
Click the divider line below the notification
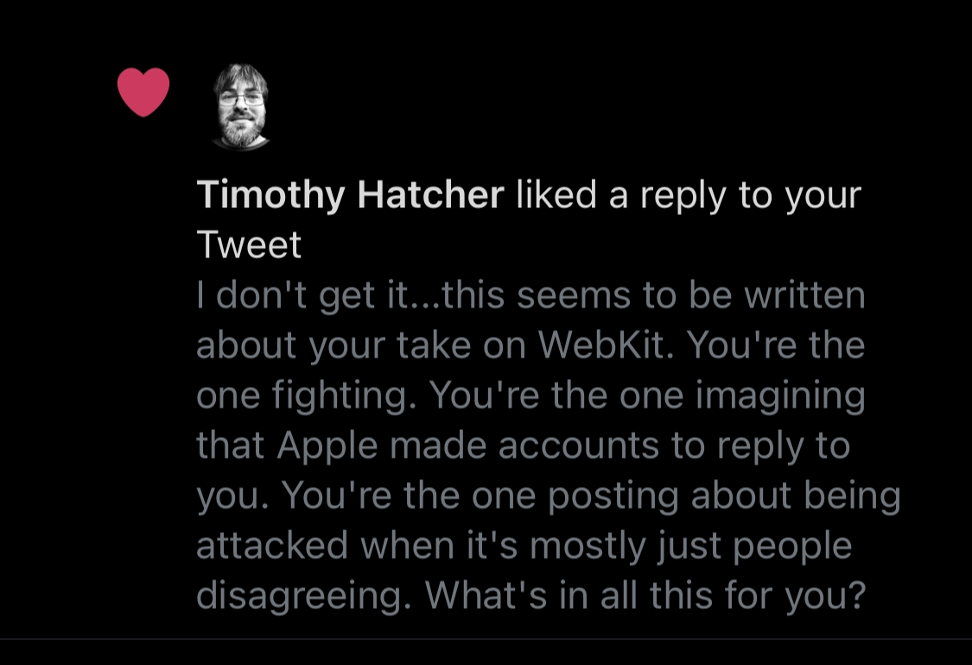pos(486,639)
